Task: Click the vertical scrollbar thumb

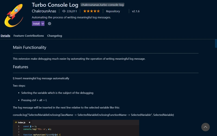Action: click(x=216, y=43)
